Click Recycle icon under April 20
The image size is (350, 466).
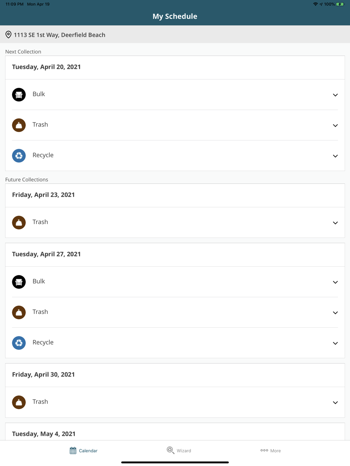click(x=19, y=156)
